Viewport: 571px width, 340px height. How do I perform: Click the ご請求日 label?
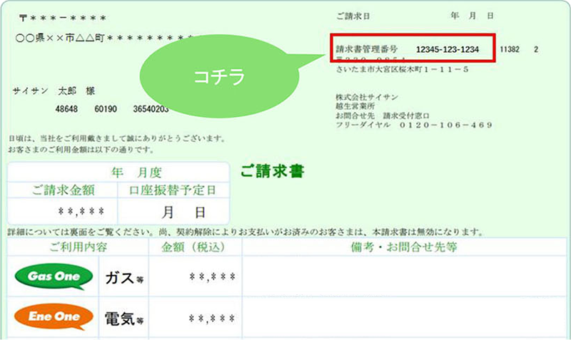pyautogui.click(x=353, y=16)
